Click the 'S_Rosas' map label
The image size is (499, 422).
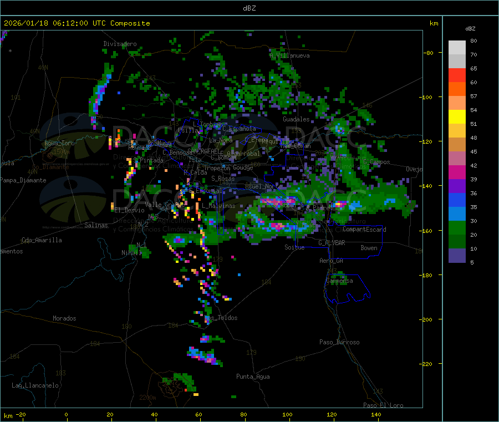coord(223,179)
